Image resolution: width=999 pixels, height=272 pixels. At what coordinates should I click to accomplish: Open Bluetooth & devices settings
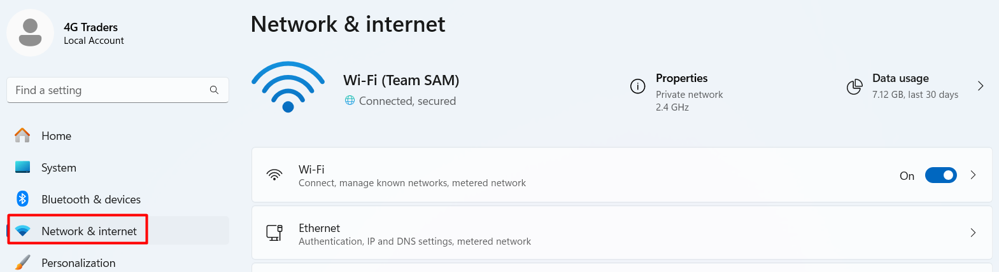pos(90,200)
